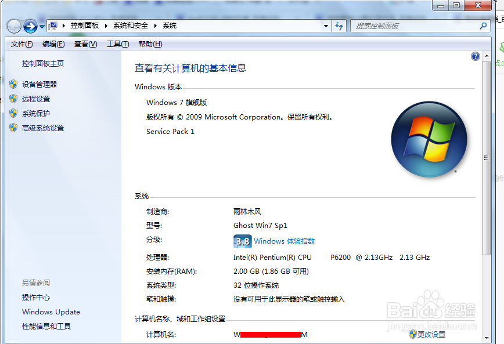This screenshot has height=344, width=504.
Task: Open the recent pages dropdown near forward button
Action: [41, 26]
